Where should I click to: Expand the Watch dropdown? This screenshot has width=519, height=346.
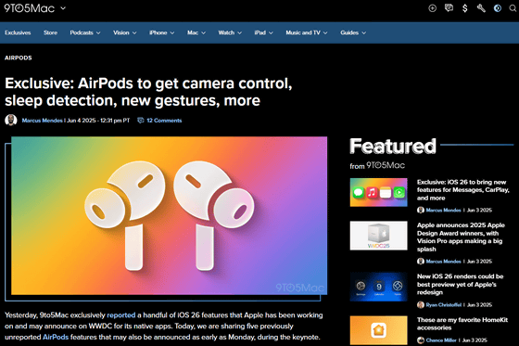pos(230,32)
